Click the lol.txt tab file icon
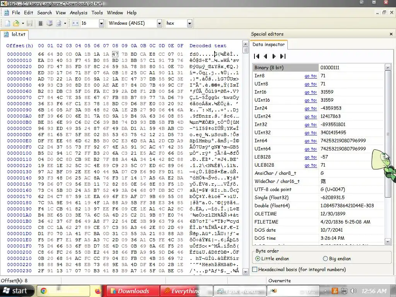The width and height of the screenshot is (396, 297). point(6,34)
